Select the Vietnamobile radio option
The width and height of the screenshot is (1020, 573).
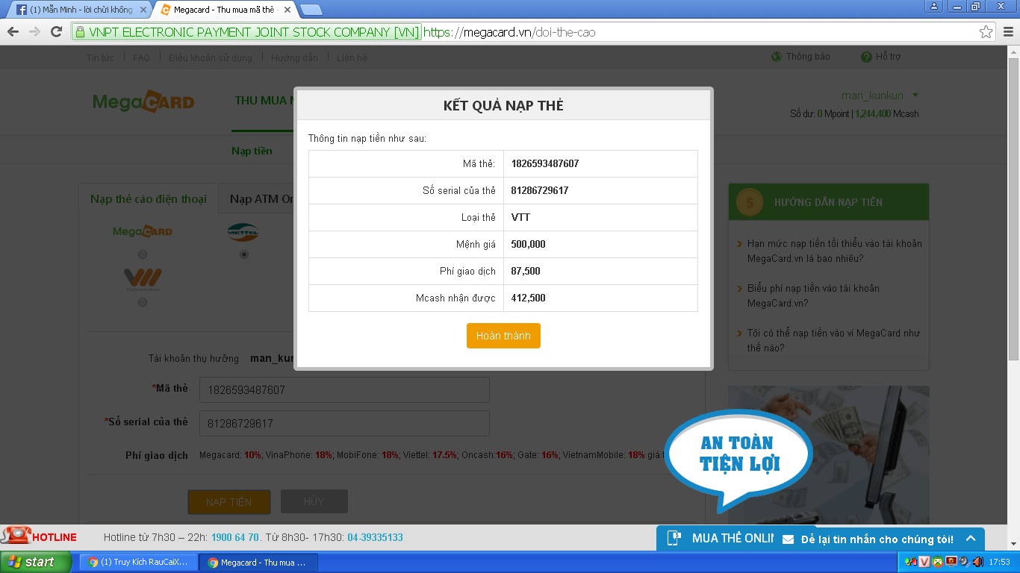143,302
